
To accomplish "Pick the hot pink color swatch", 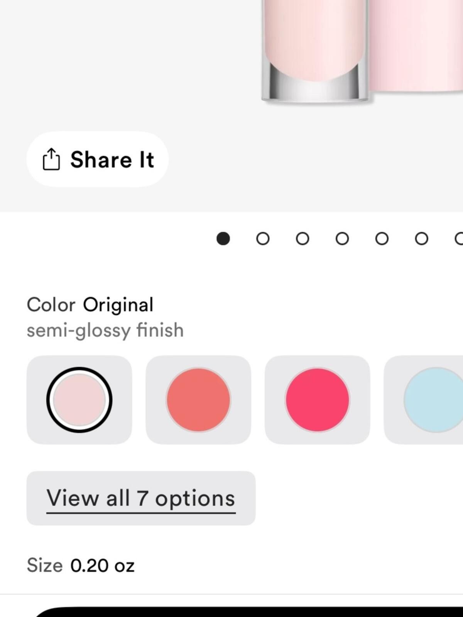I will 317,400.
